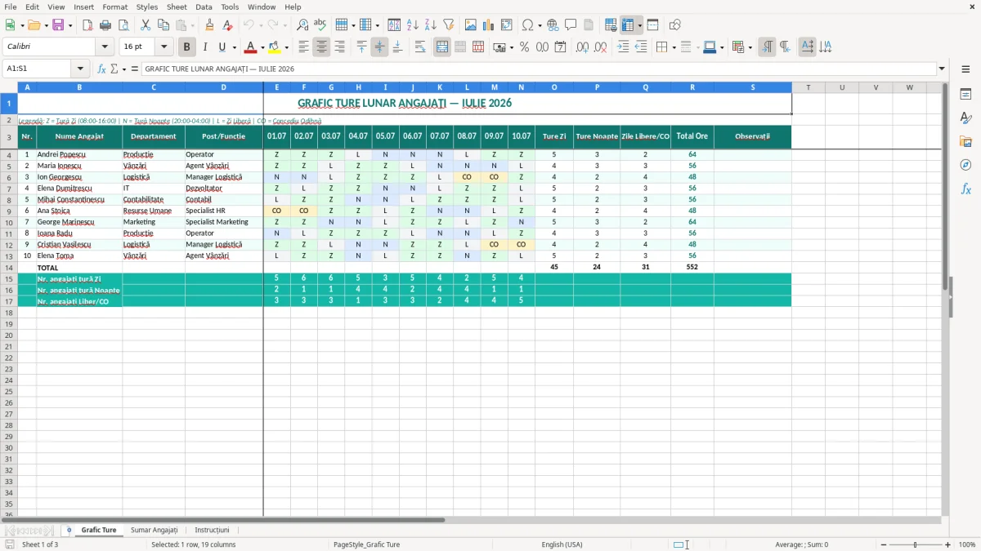This screenshot has width=981, height=551.
Task: Open the Format menu
Action: click(115, 7)
